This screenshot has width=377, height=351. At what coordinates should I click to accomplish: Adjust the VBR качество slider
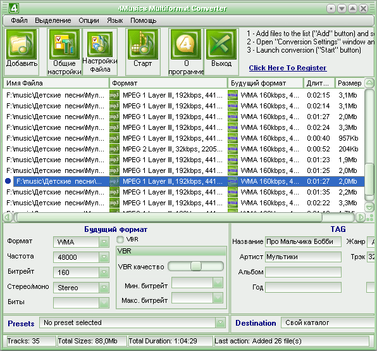(196, 266)
